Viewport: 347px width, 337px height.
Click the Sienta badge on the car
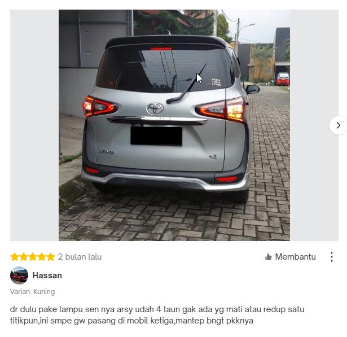click(107, 152)
